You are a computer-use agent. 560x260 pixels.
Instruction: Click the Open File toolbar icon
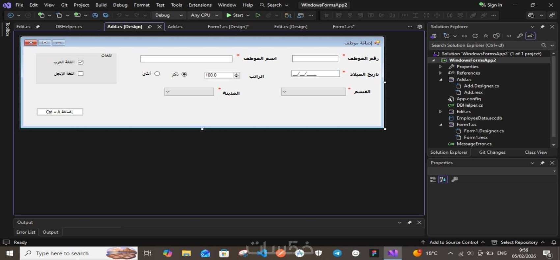tap(59, 15)
